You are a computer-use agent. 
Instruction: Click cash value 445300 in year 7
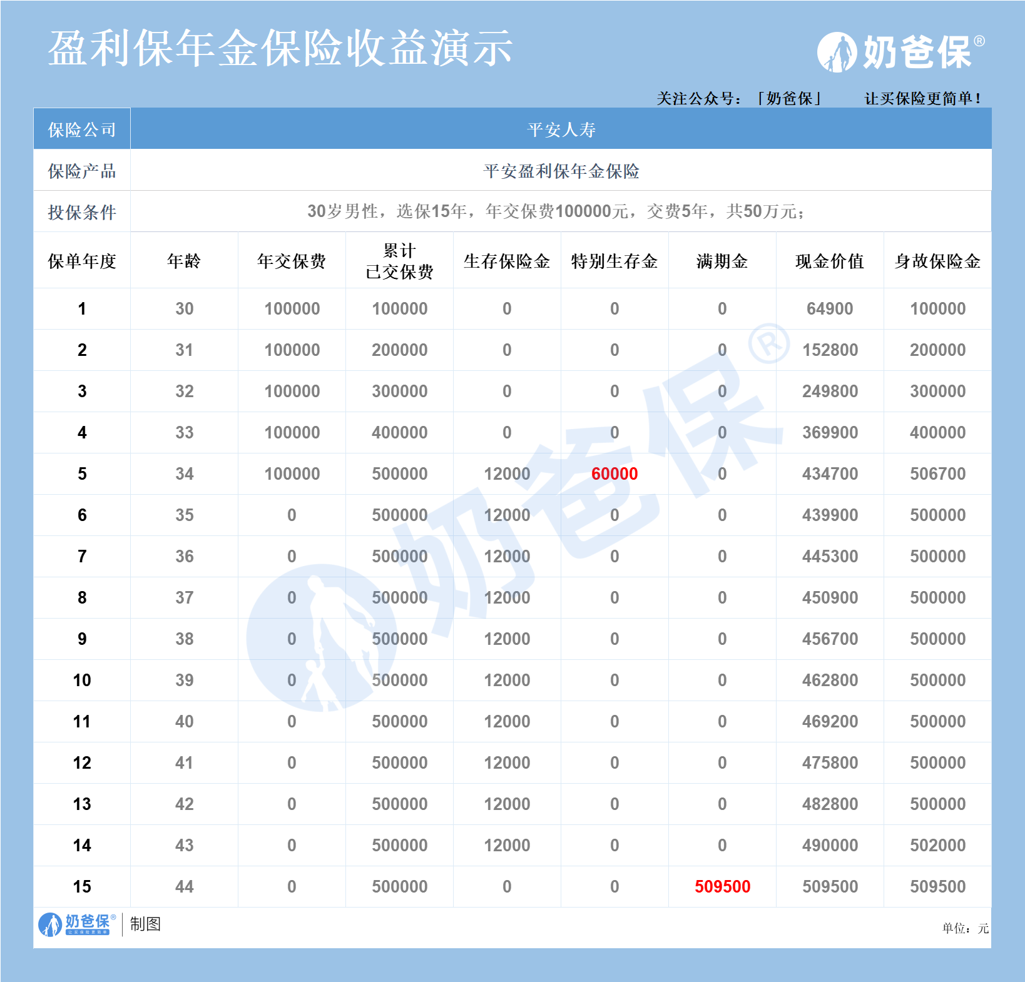[830, 557]
